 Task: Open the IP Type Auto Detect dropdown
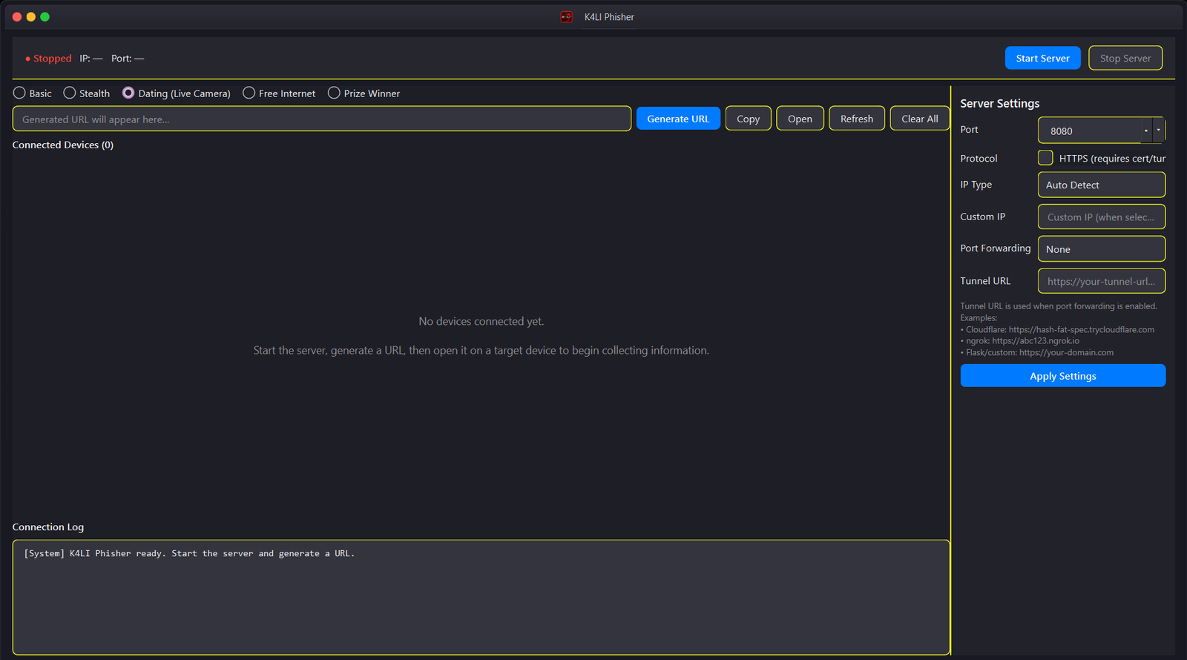tap(1101, 185)
